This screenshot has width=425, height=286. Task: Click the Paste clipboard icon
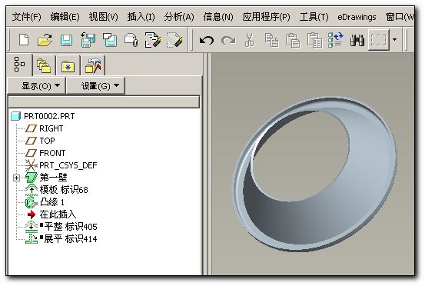293,40
